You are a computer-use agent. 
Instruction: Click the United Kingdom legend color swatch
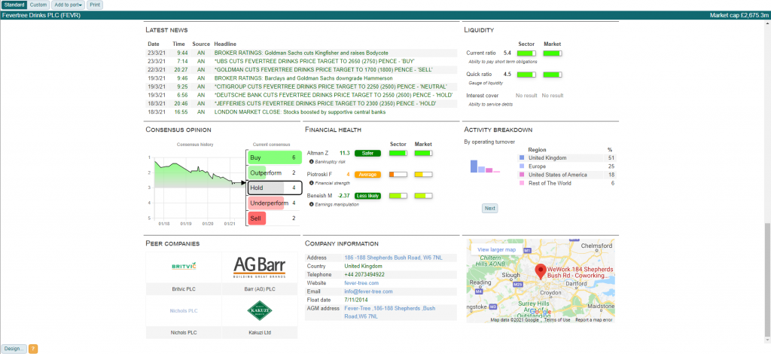(522, 158)
